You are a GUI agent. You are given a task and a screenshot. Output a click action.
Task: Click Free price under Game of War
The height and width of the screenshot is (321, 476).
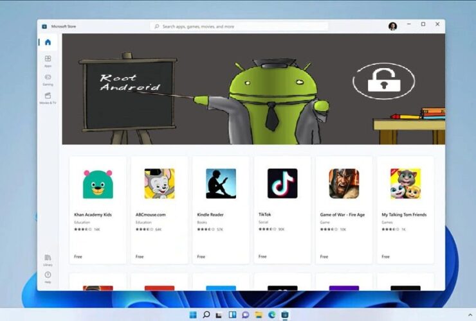324,256
